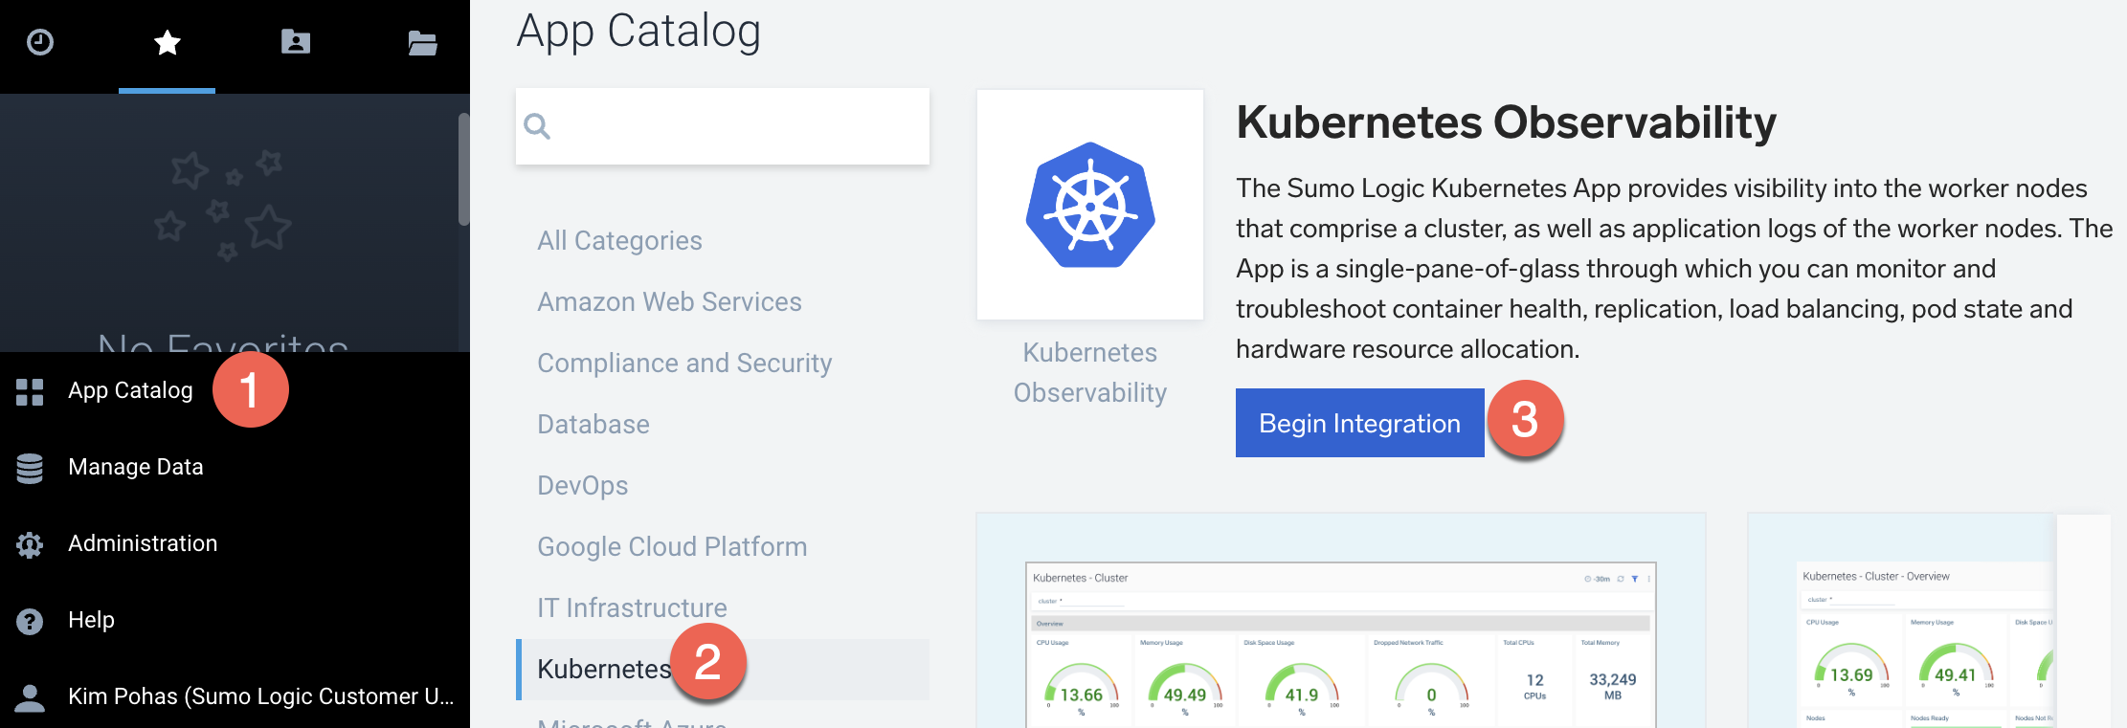Screen dimensions: 2127x728
Task: Open the Personal folder icon tab
Action: point(295,42)
